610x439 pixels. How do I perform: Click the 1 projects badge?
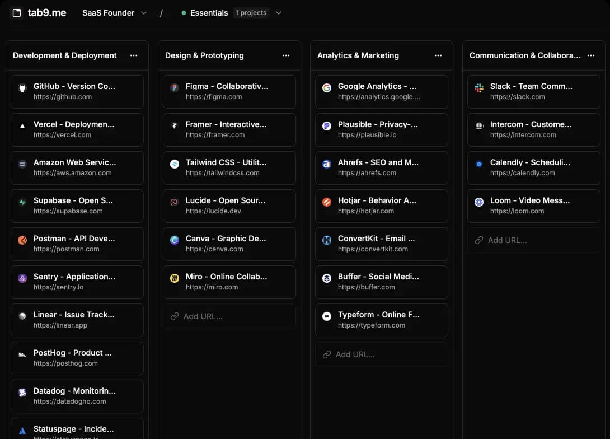251,13
